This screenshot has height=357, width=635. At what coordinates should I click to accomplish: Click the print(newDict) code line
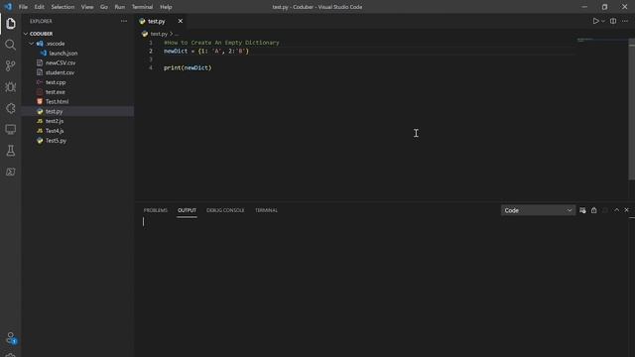tap(188, 67)
